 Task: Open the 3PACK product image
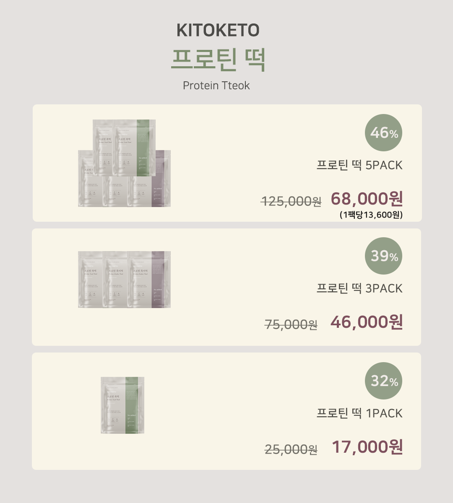[x=124, y=280]
